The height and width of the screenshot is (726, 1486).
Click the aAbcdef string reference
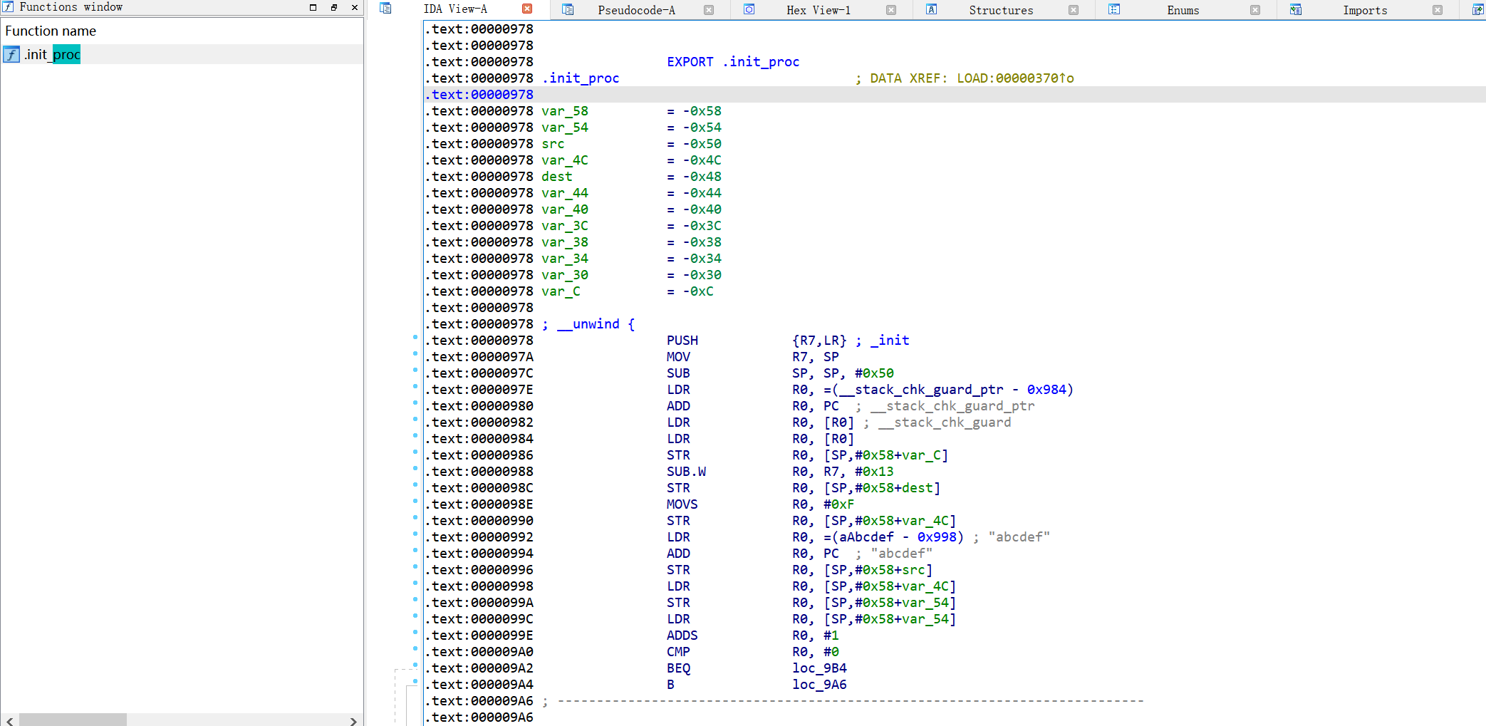866,537
